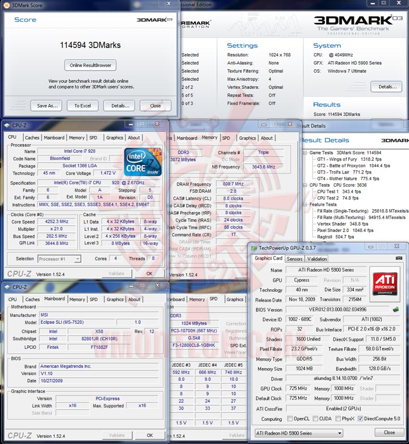Screen dimensions: 409x444
Task: Select the Graphics Card tab in GPU-Z
Action: [268, 258]
